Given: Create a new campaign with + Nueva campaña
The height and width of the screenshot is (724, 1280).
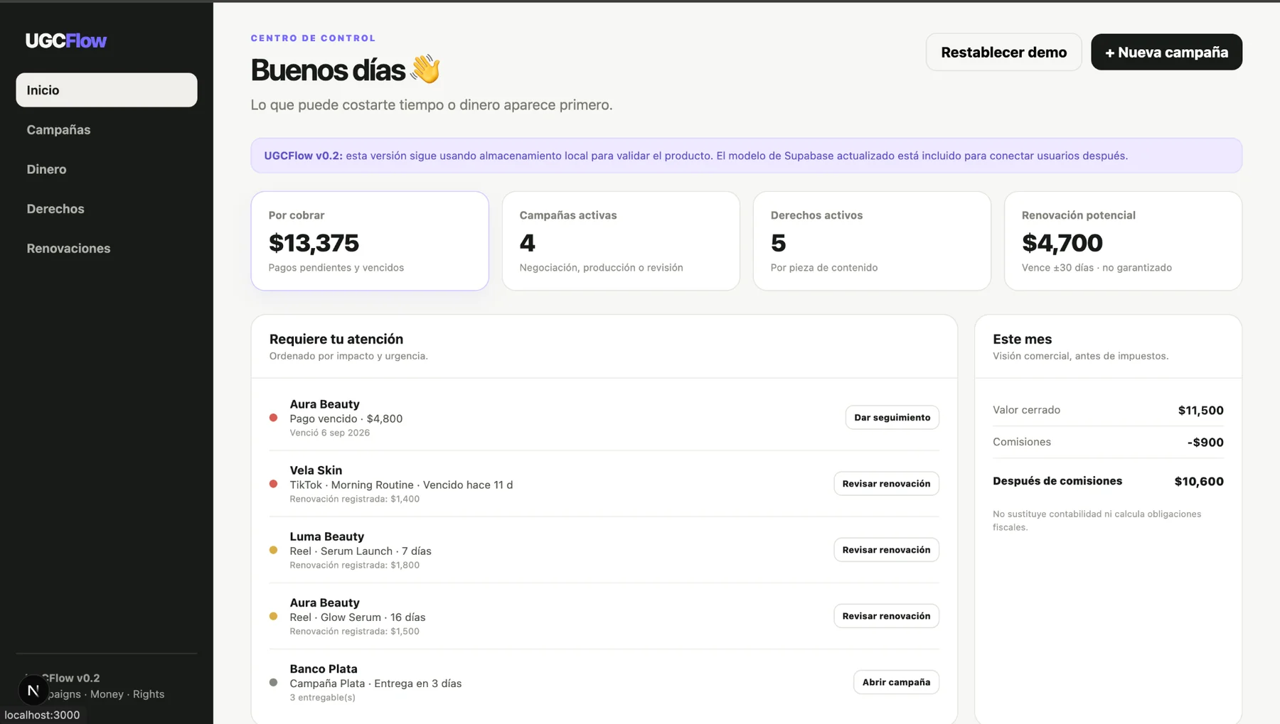Looking at the screenshot, I should coord(1166,52).
